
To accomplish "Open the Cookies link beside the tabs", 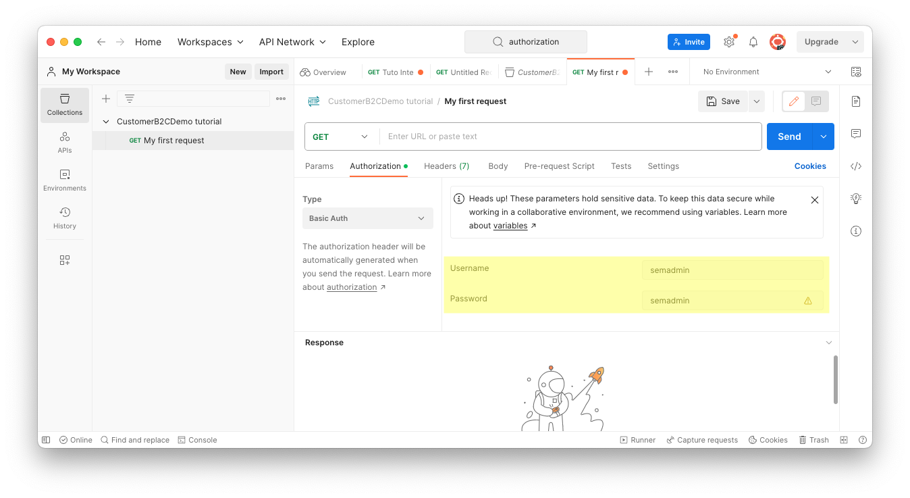I will [810, 166].
